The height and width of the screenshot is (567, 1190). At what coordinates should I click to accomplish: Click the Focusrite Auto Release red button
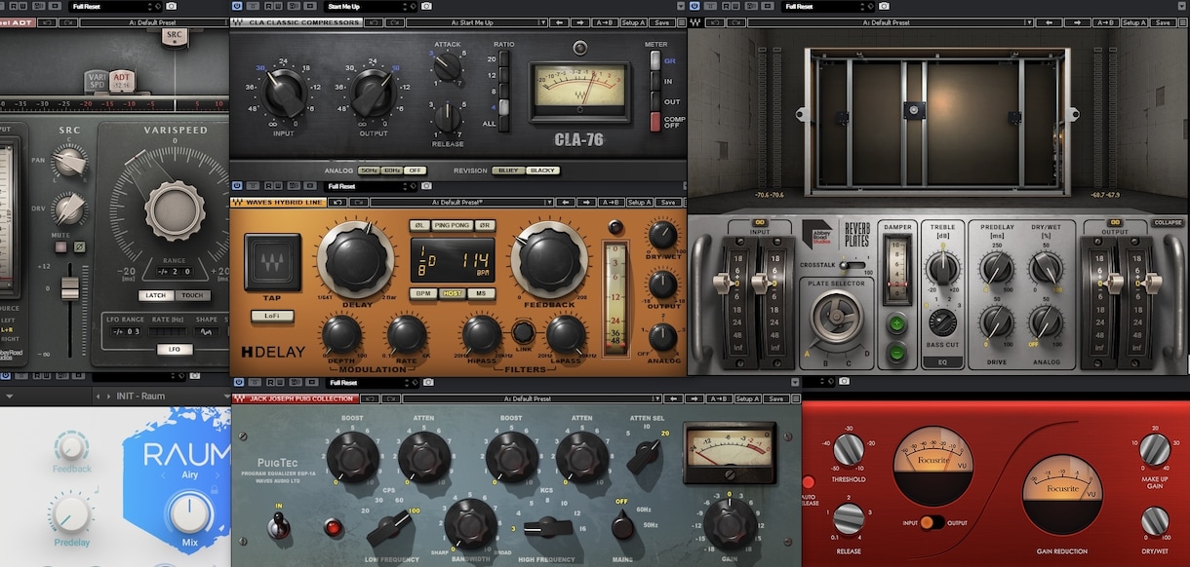coord(808,482)
